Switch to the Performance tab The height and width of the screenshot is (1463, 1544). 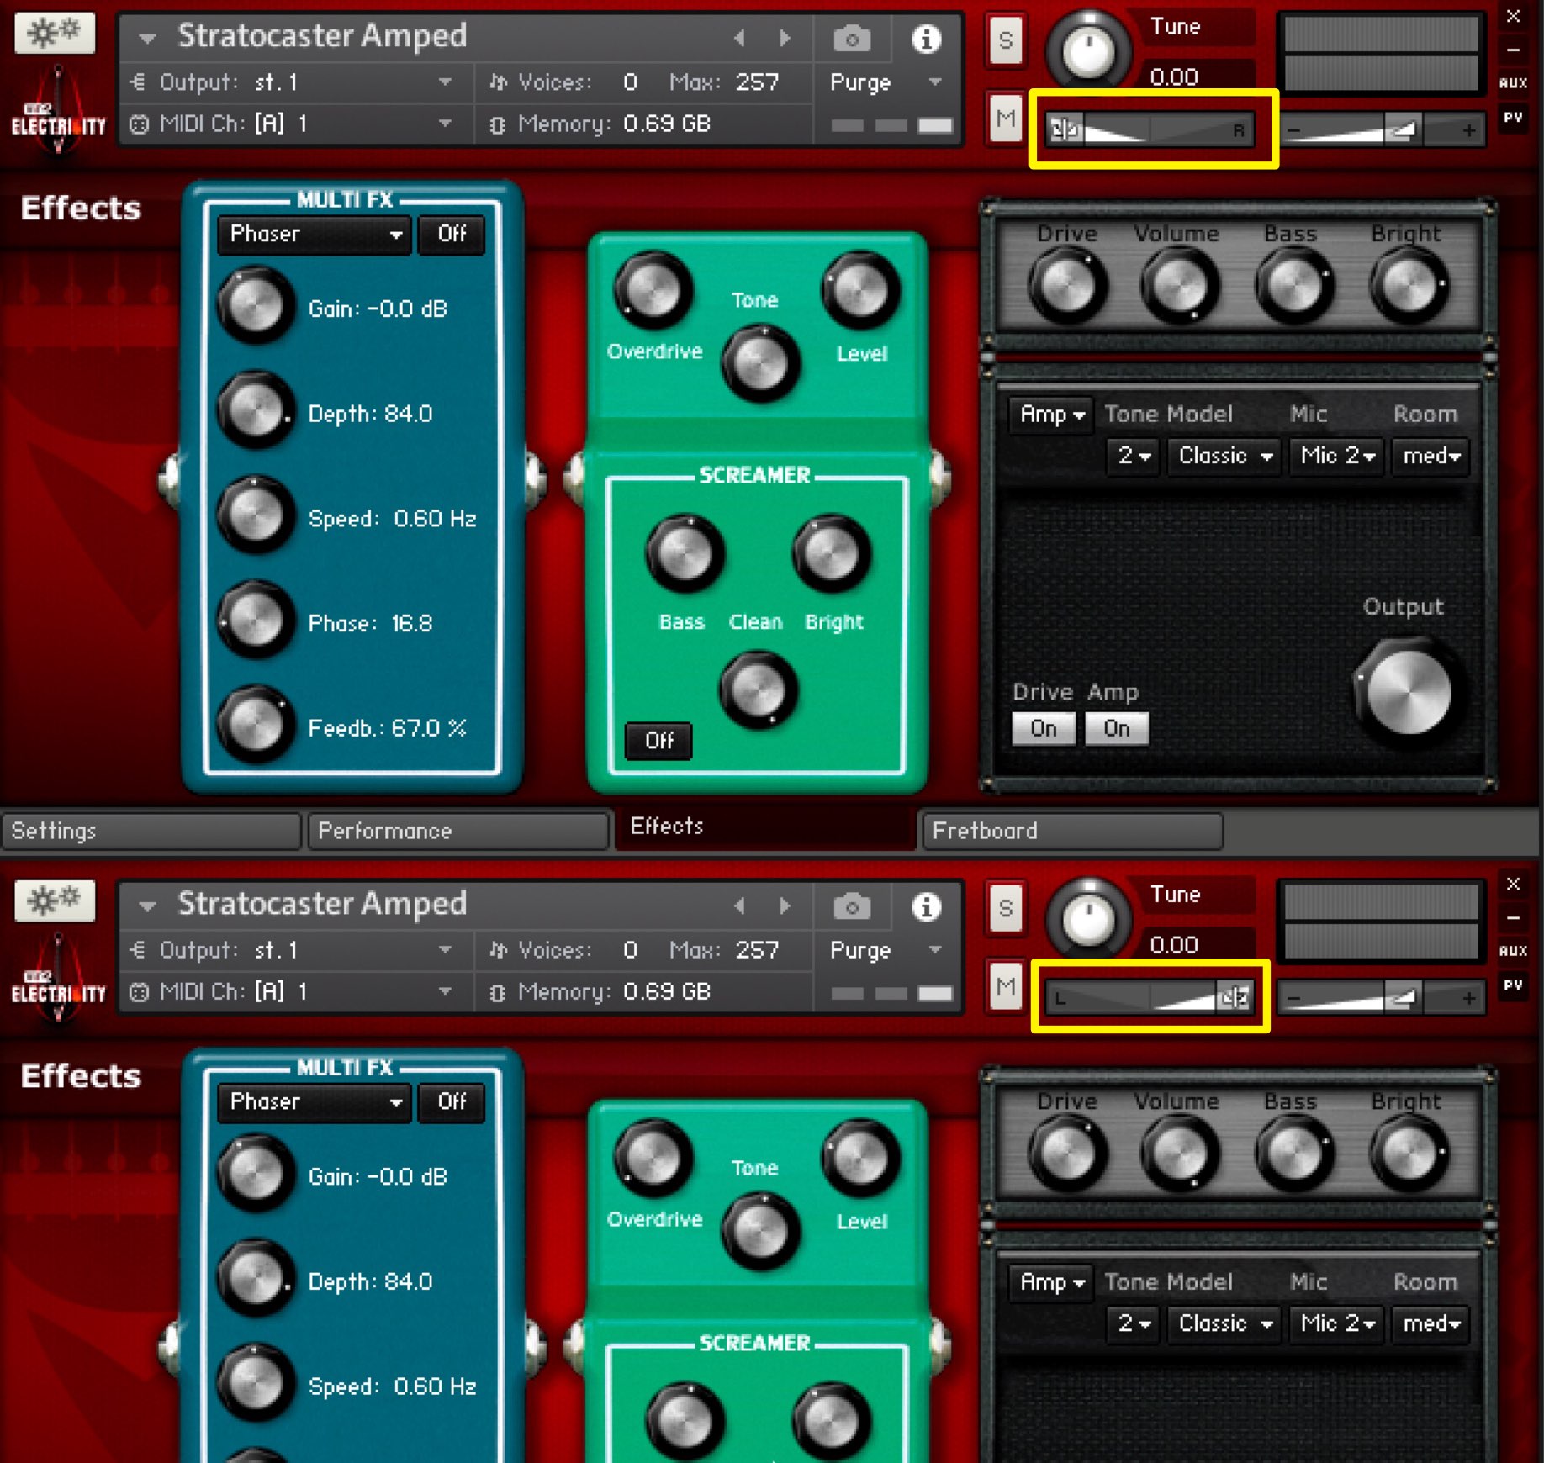coord(458,831)
